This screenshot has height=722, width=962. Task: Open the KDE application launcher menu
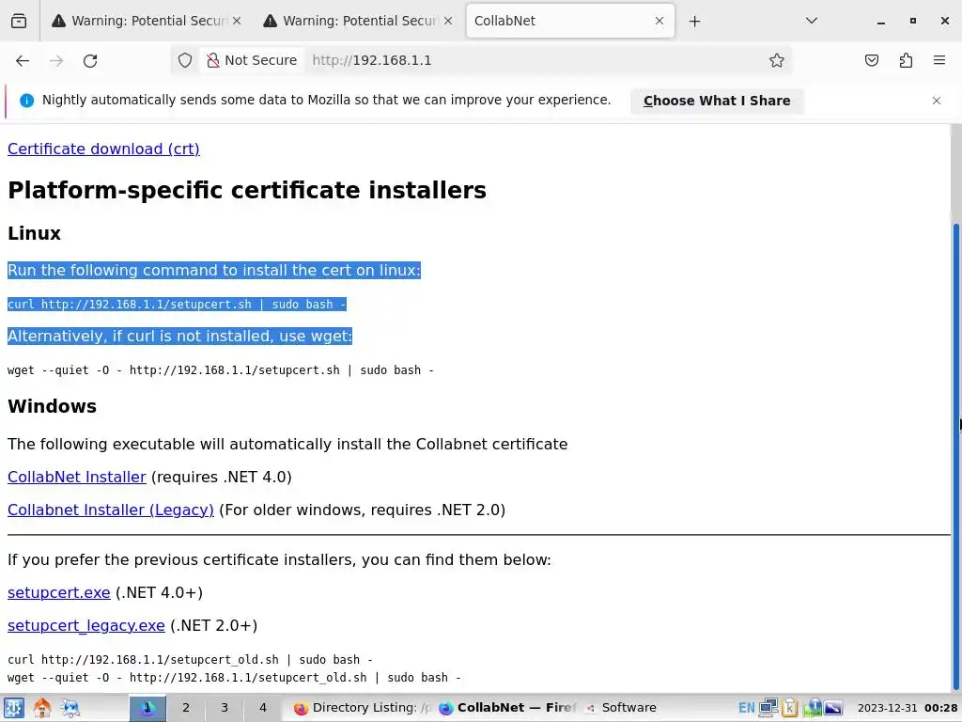point(13,708)
